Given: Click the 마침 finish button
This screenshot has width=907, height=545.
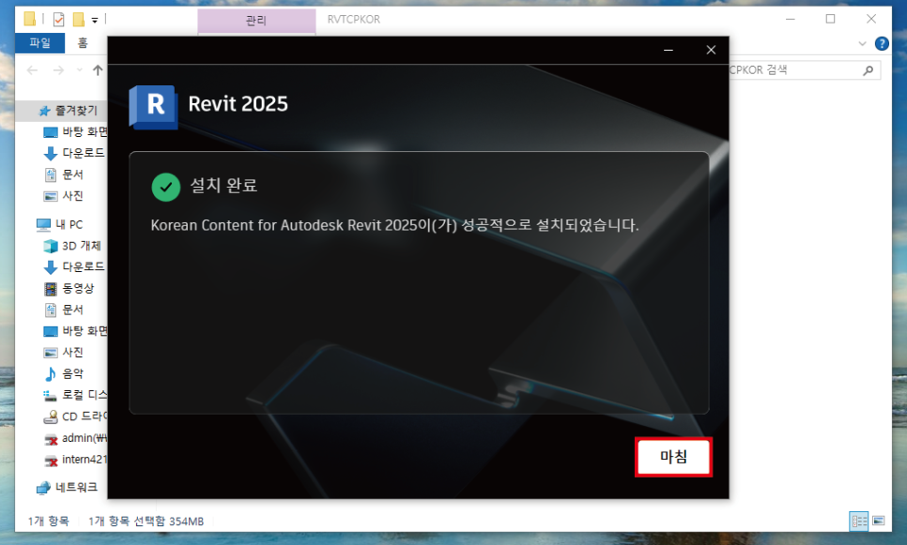Looking at the screenshot, I should (673, 457).
